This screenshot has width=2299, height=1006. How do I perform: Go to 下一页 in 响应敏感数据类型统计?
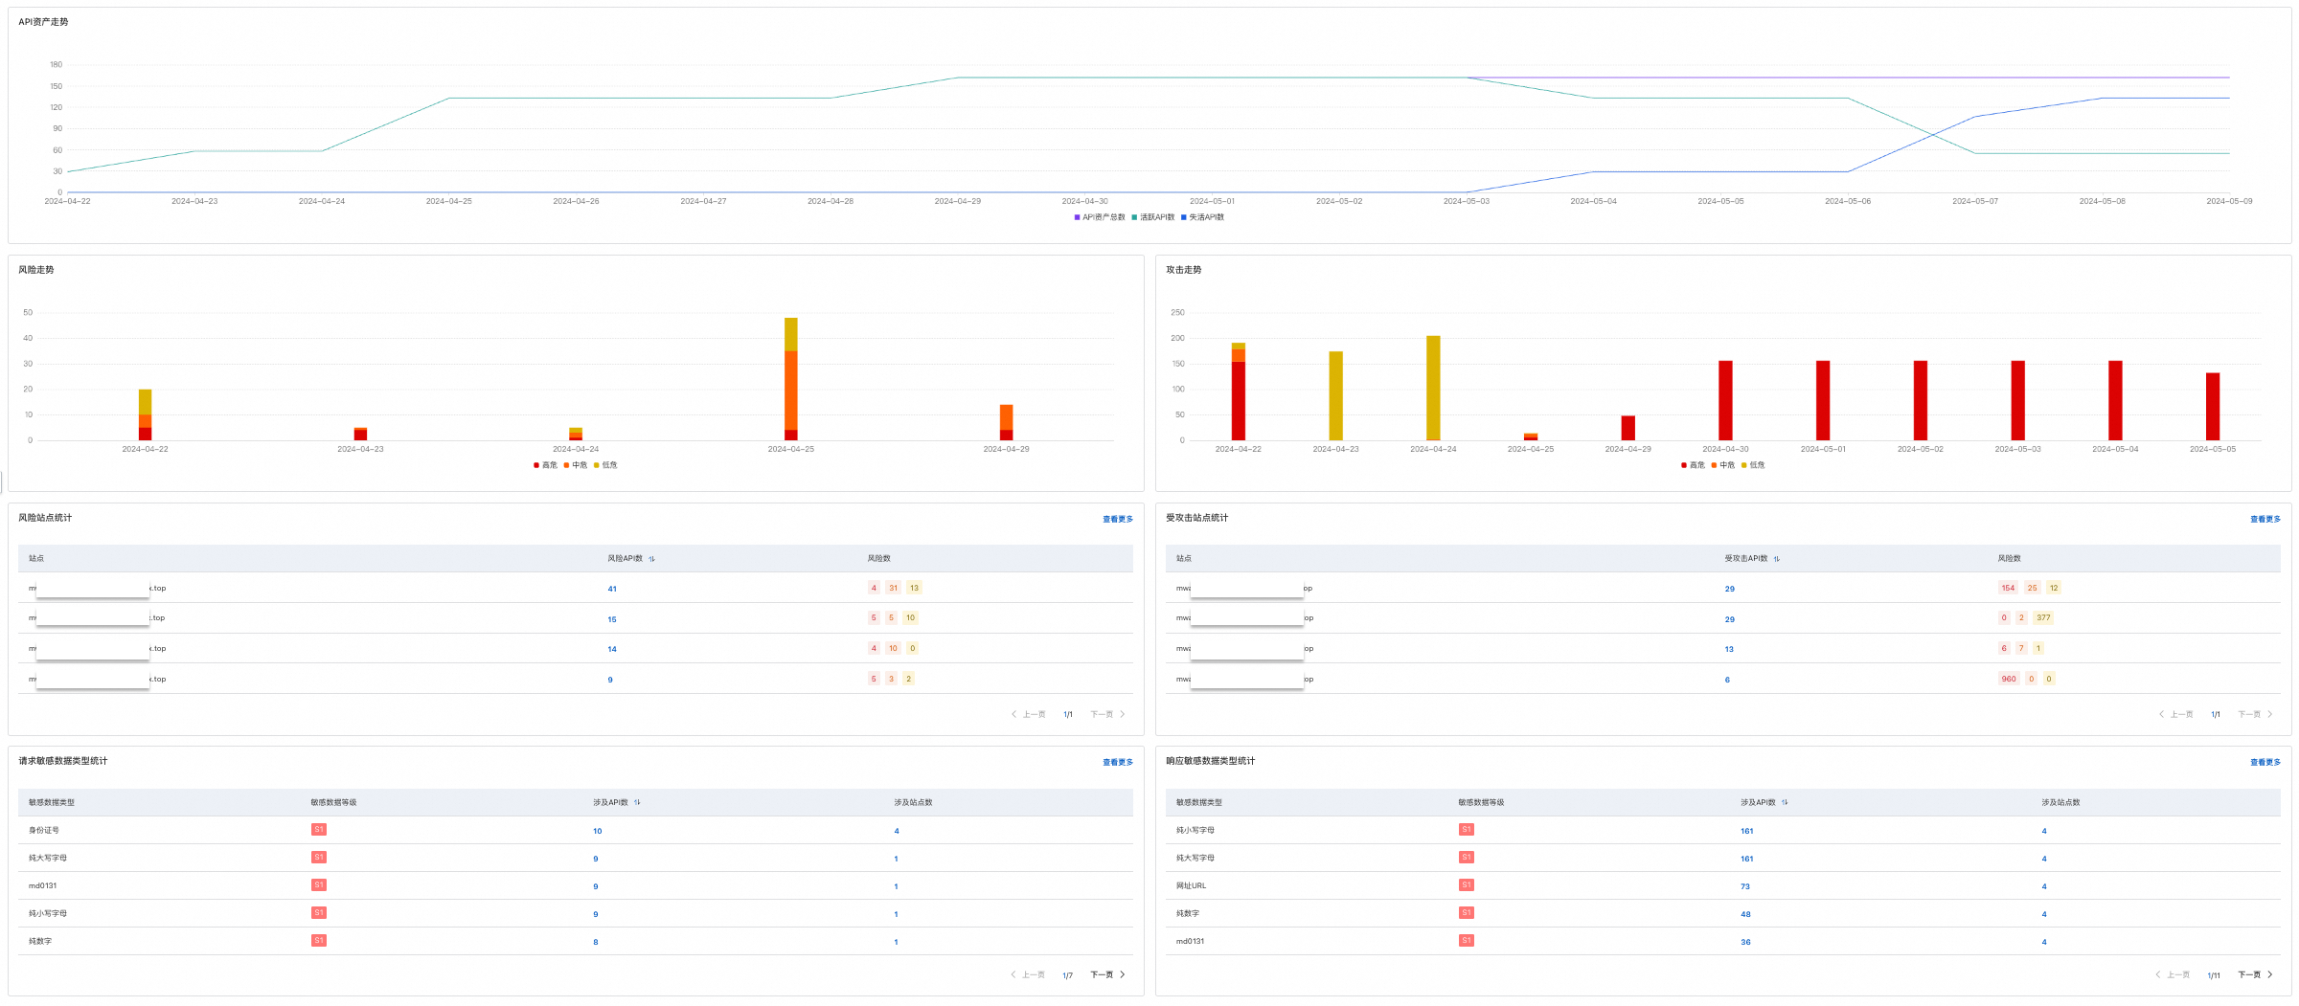tap(2255, 975)
